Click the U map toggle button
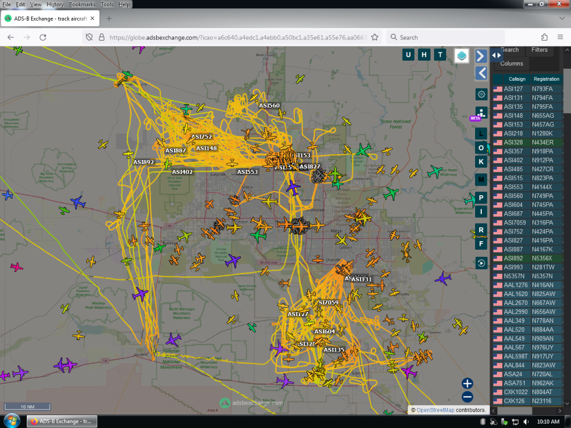 click(x=408, y=55)
